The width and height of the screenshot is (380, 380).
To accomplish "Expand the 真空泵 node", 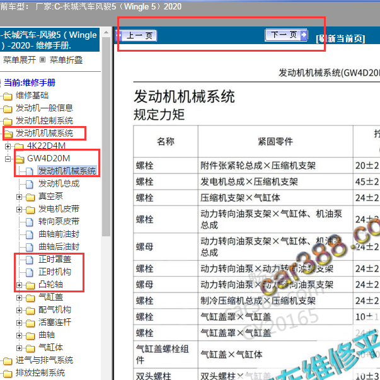I will coord(19,197).
